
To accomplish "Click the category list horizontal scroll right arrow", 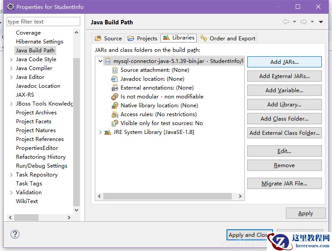I will click(69, 218).
